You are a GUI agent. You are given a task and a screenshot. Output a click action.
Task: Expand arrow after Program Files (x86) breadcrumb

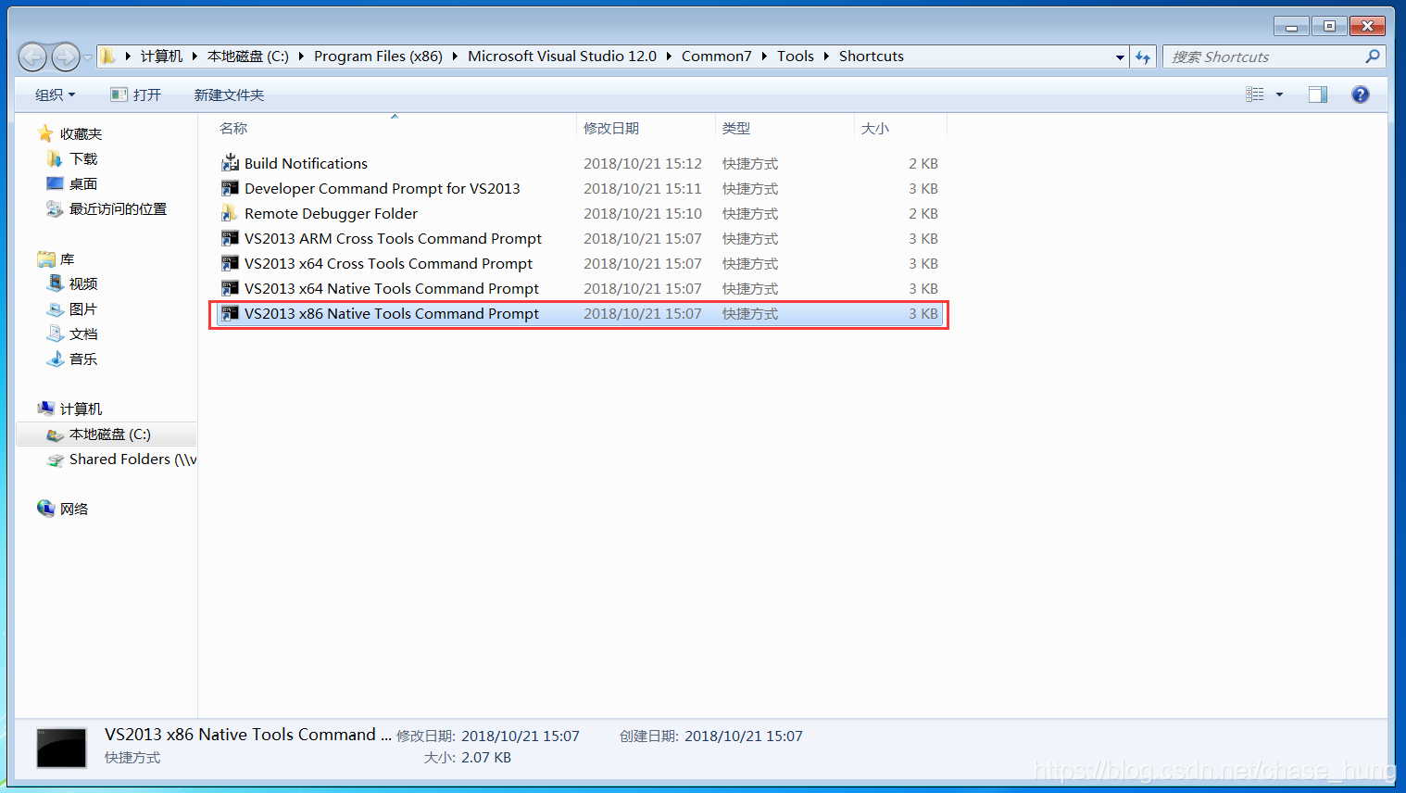pyautogui.click(x=455, y=57)
